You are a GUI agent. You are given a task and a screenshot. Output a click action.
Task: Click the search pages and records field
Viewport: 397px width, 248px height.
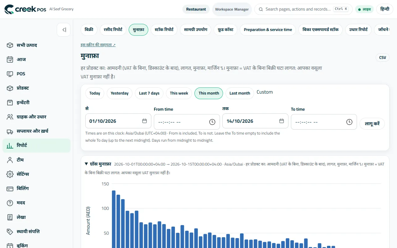coord(303,9)
